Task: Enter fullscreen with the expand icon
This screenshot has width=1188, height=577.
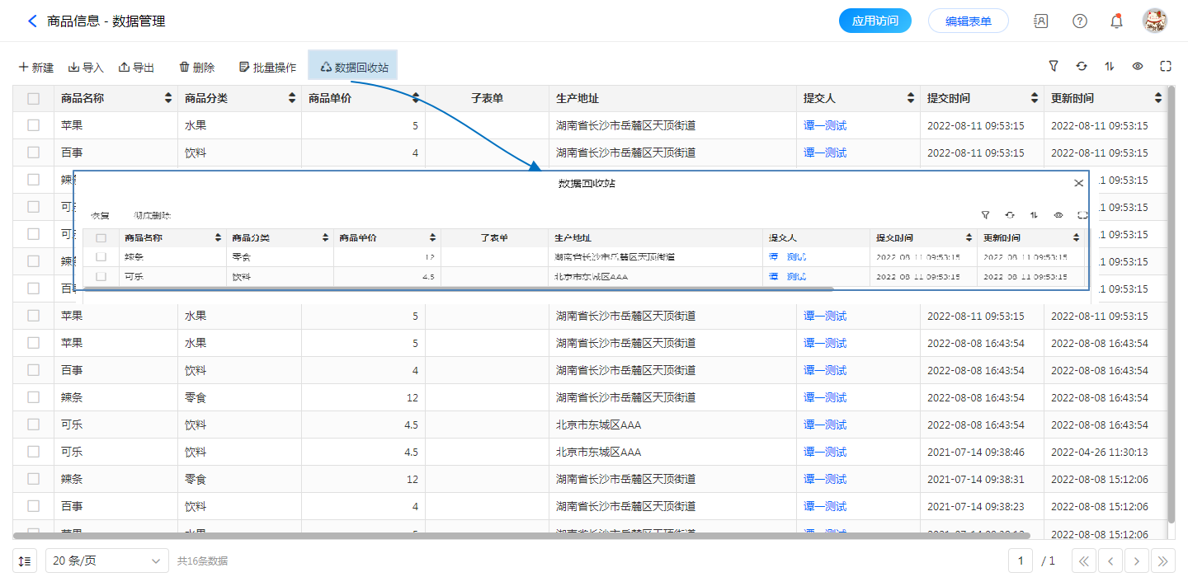Action: coord(1166,67)
